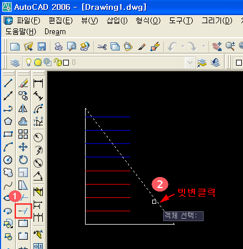Start an Ordinate dimension
Viewport: 243px width, 249px height.
pyautogui.click(x=38, y=121)
